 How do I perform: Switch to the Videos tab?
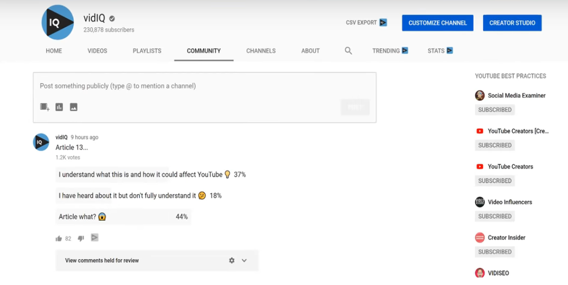click(x=97, y=51)
